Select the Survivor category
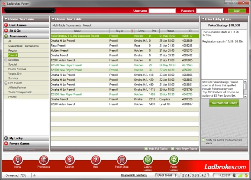The image size is (251, 180). click(13, 78)
